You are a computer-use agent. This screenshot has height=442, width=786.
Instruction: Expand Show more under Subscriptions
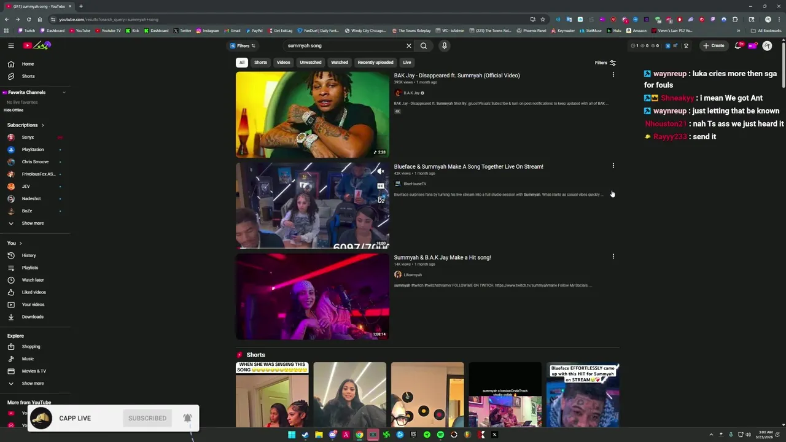point(35,223)
